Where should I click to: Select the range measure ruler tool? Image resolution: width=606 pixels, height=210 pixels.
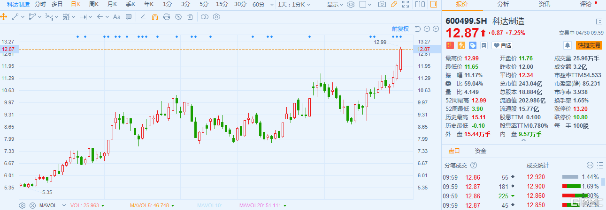coord(83,17)
